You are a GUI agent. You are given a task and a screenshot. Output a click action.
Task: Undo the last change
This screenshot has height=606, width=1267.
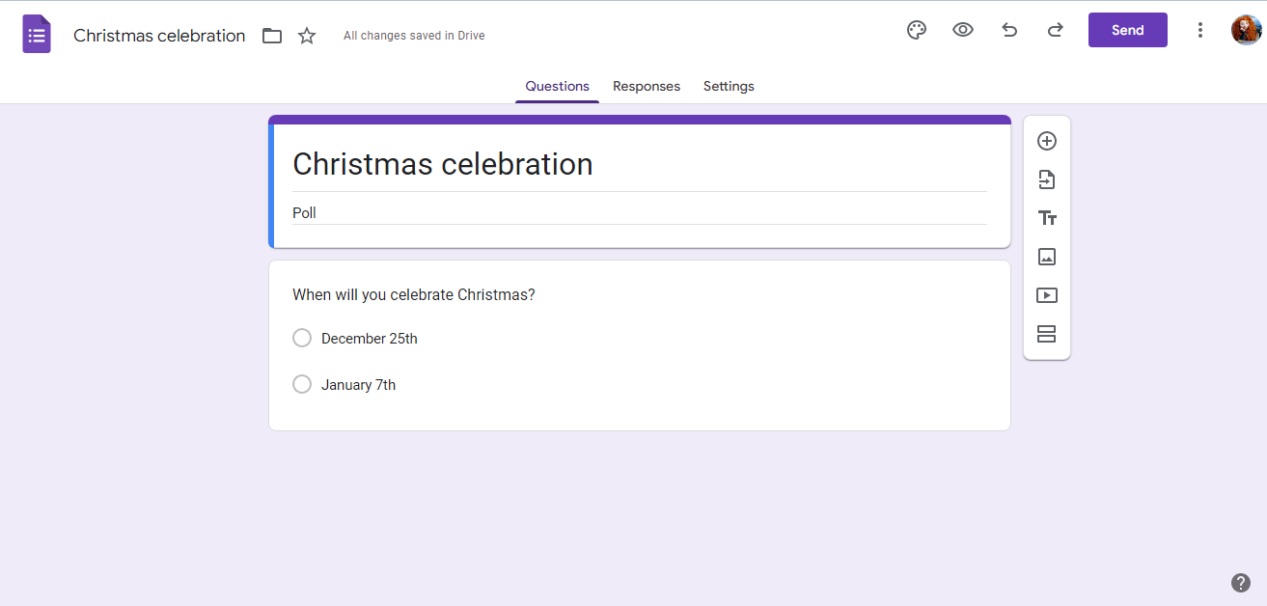click(1009, 30)
